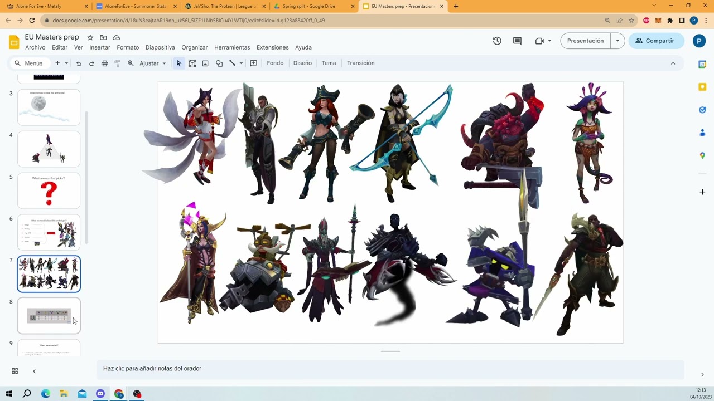The width and height of the screenshot is (714, 401).
Task: Open the Organizar menu
Action: [x=195, y=47]
